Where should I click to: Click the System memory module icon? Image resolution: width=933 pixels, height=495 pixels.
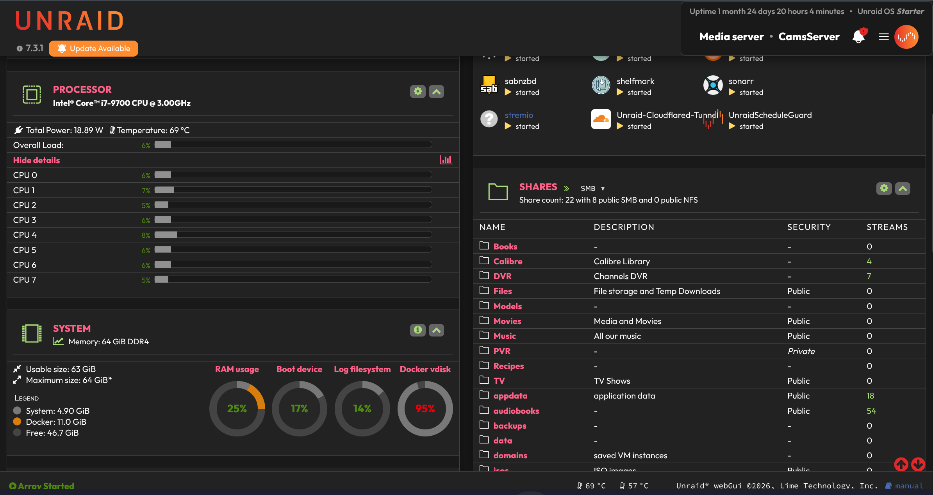click(x=32, y=333)
